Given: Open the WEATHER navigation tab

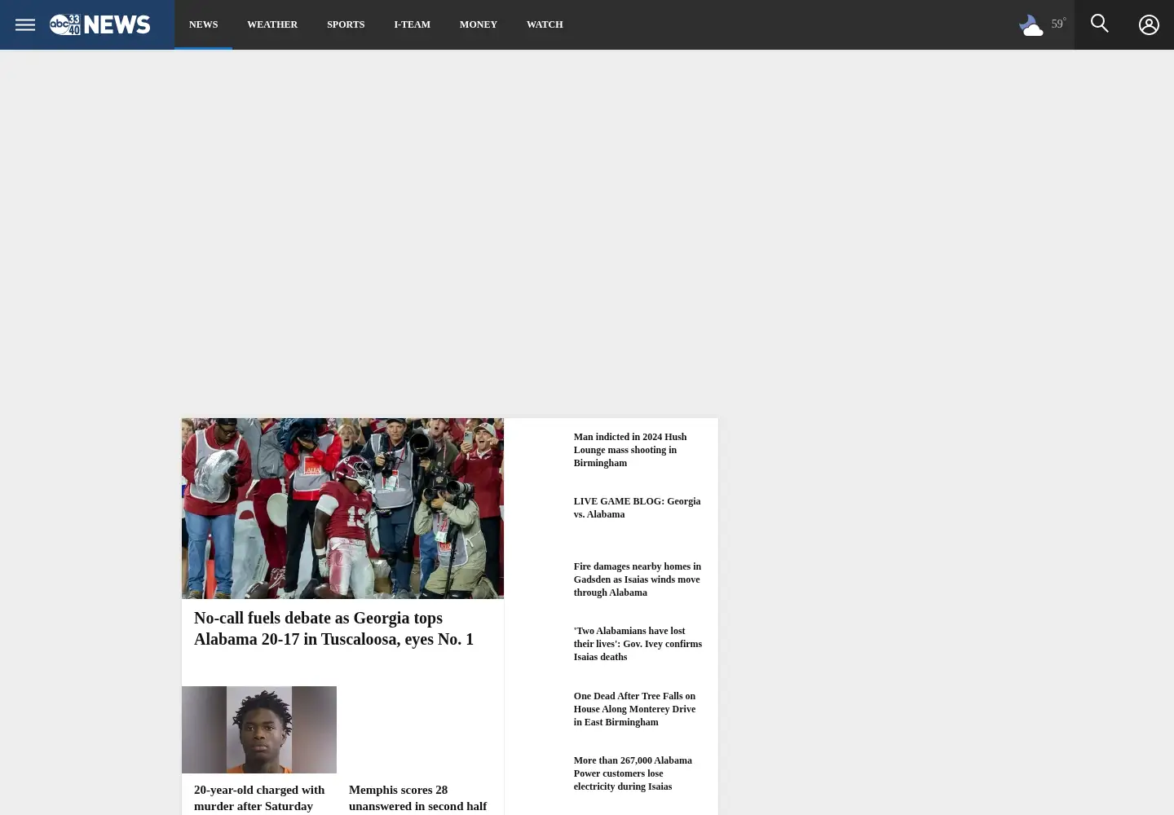Looking at the screenshot, I should [x=272, y=24].
